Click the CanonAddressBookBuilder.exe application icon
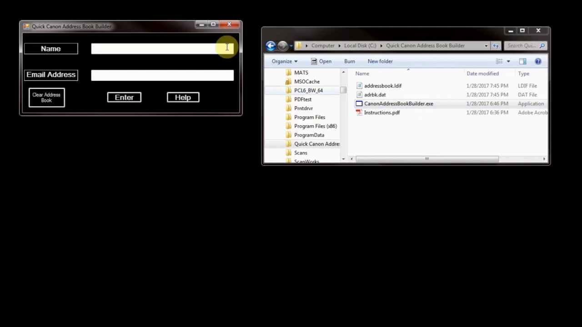582x327 pixels. point(359,104)
